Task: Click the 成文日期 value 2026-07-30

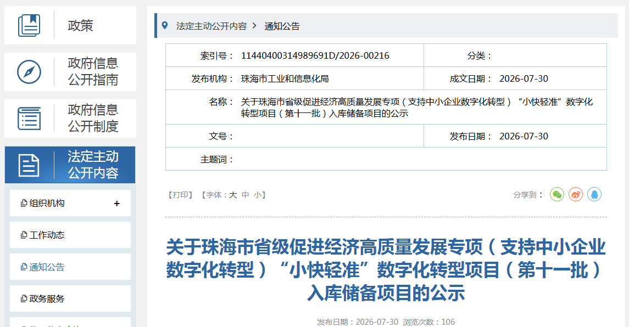Action: 524,79
